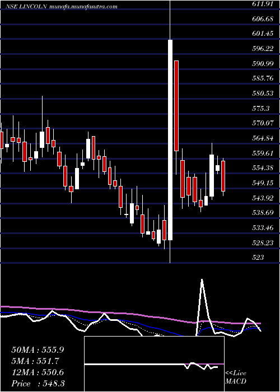
Task: Click the 601.45 price axis label
Action: click(263, 34)
